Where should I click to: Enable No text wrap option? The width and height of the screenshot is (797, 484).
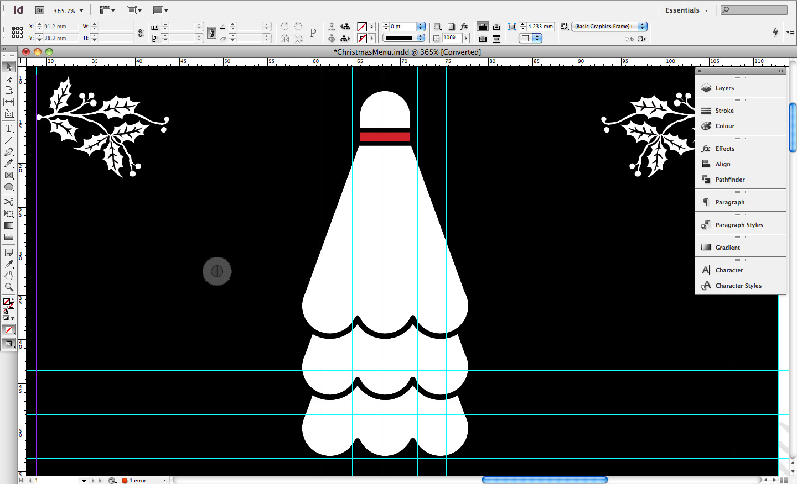pos(483,27)
